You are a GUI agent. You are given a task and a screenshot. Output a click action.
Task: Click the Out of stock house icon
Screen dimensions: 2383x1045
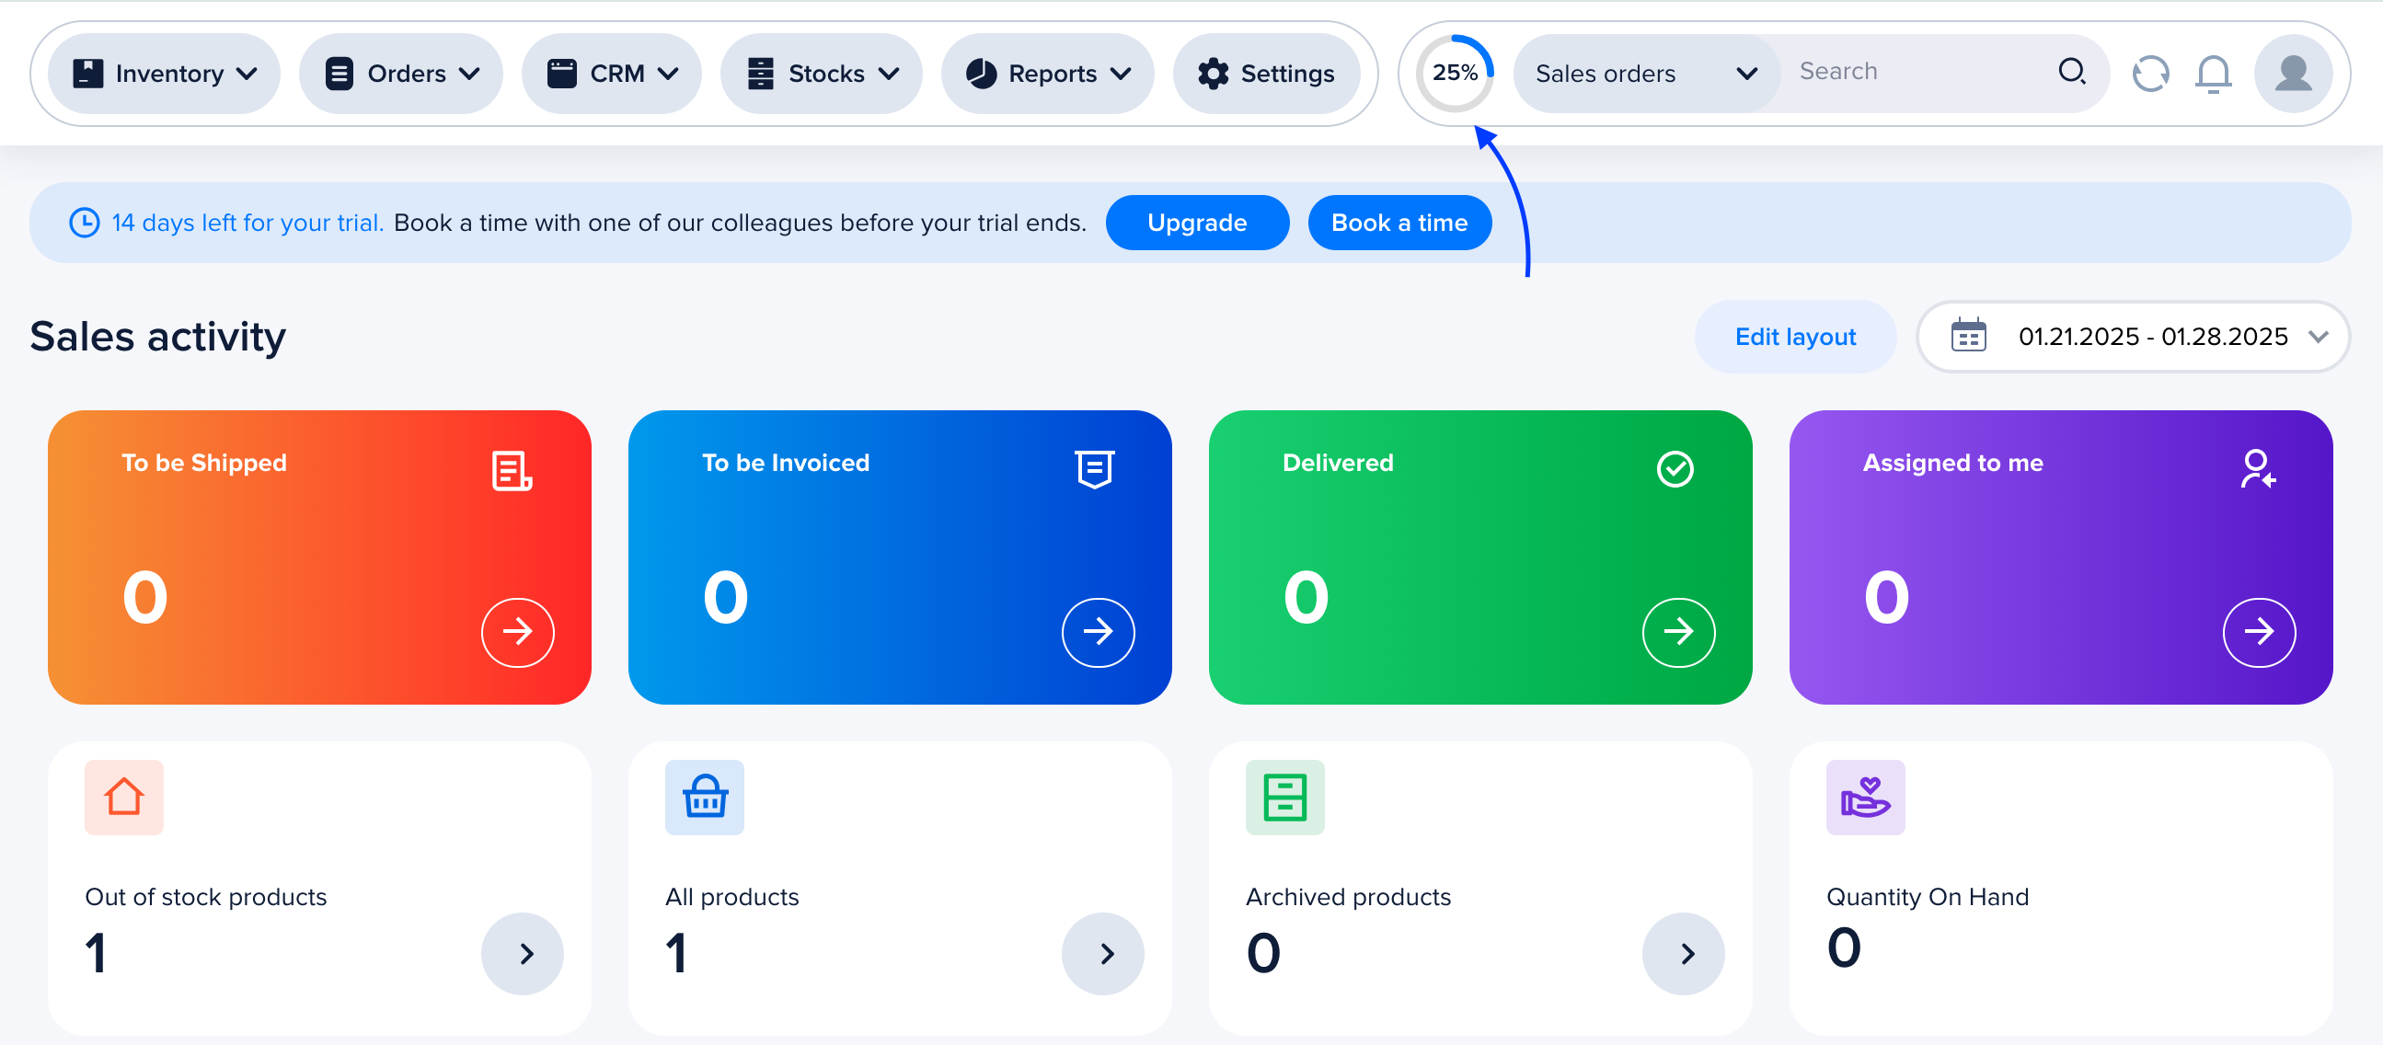tap(124, 798)
